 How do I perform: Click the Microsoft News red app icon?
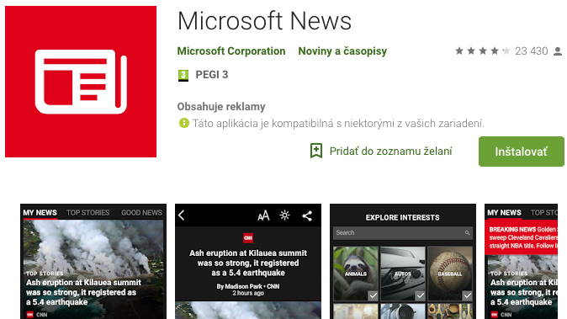pyautogui.click(x=81, y=82)
